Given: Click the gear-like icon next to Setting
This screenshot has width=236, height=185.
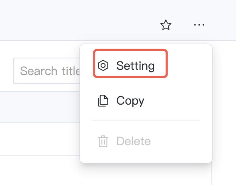Looking at the screenshot, I should coord(103,66).
